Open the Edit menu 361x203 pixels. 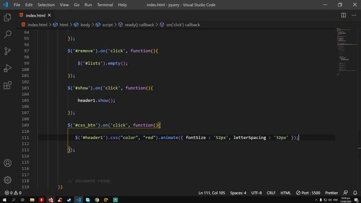pos(29,5)
